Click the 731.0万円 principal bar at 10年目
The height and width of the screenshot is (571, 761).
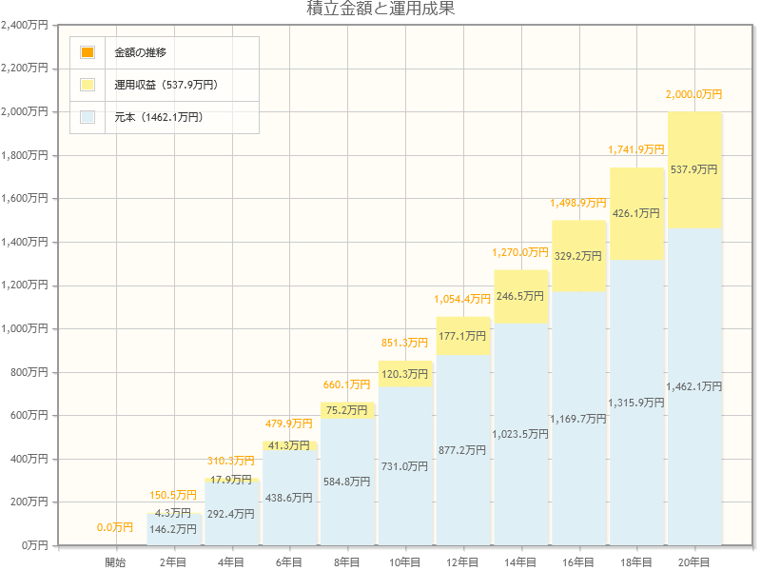click(404, 466)
